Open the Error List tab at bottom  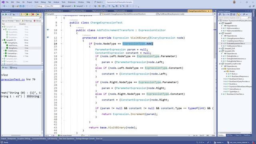coord(99,139)
